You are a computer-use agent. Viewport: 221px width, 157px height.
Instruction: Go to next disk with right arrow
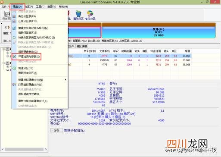[9, 27]
